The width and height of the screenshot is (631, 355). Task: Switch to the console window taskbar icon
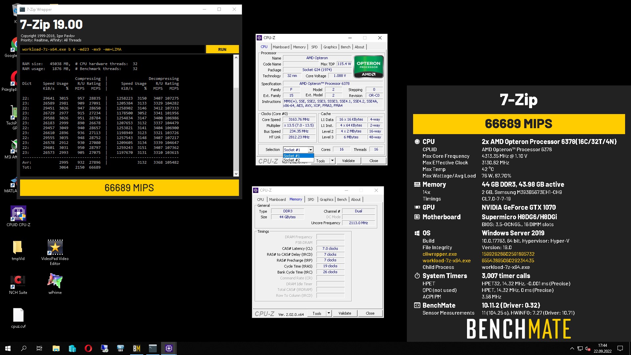coord(153,348)
